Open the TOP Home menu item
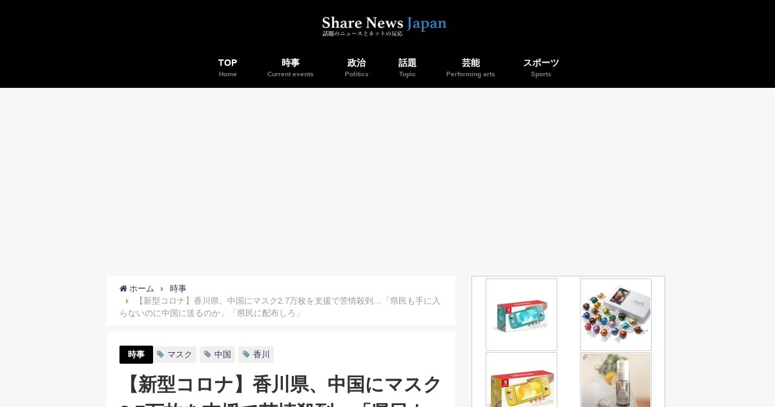The height and width of the screenshot is (407, 775). pyautogui.click(x=227, y=68)
